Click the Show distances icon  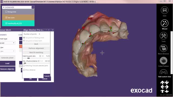click(163, 48)
